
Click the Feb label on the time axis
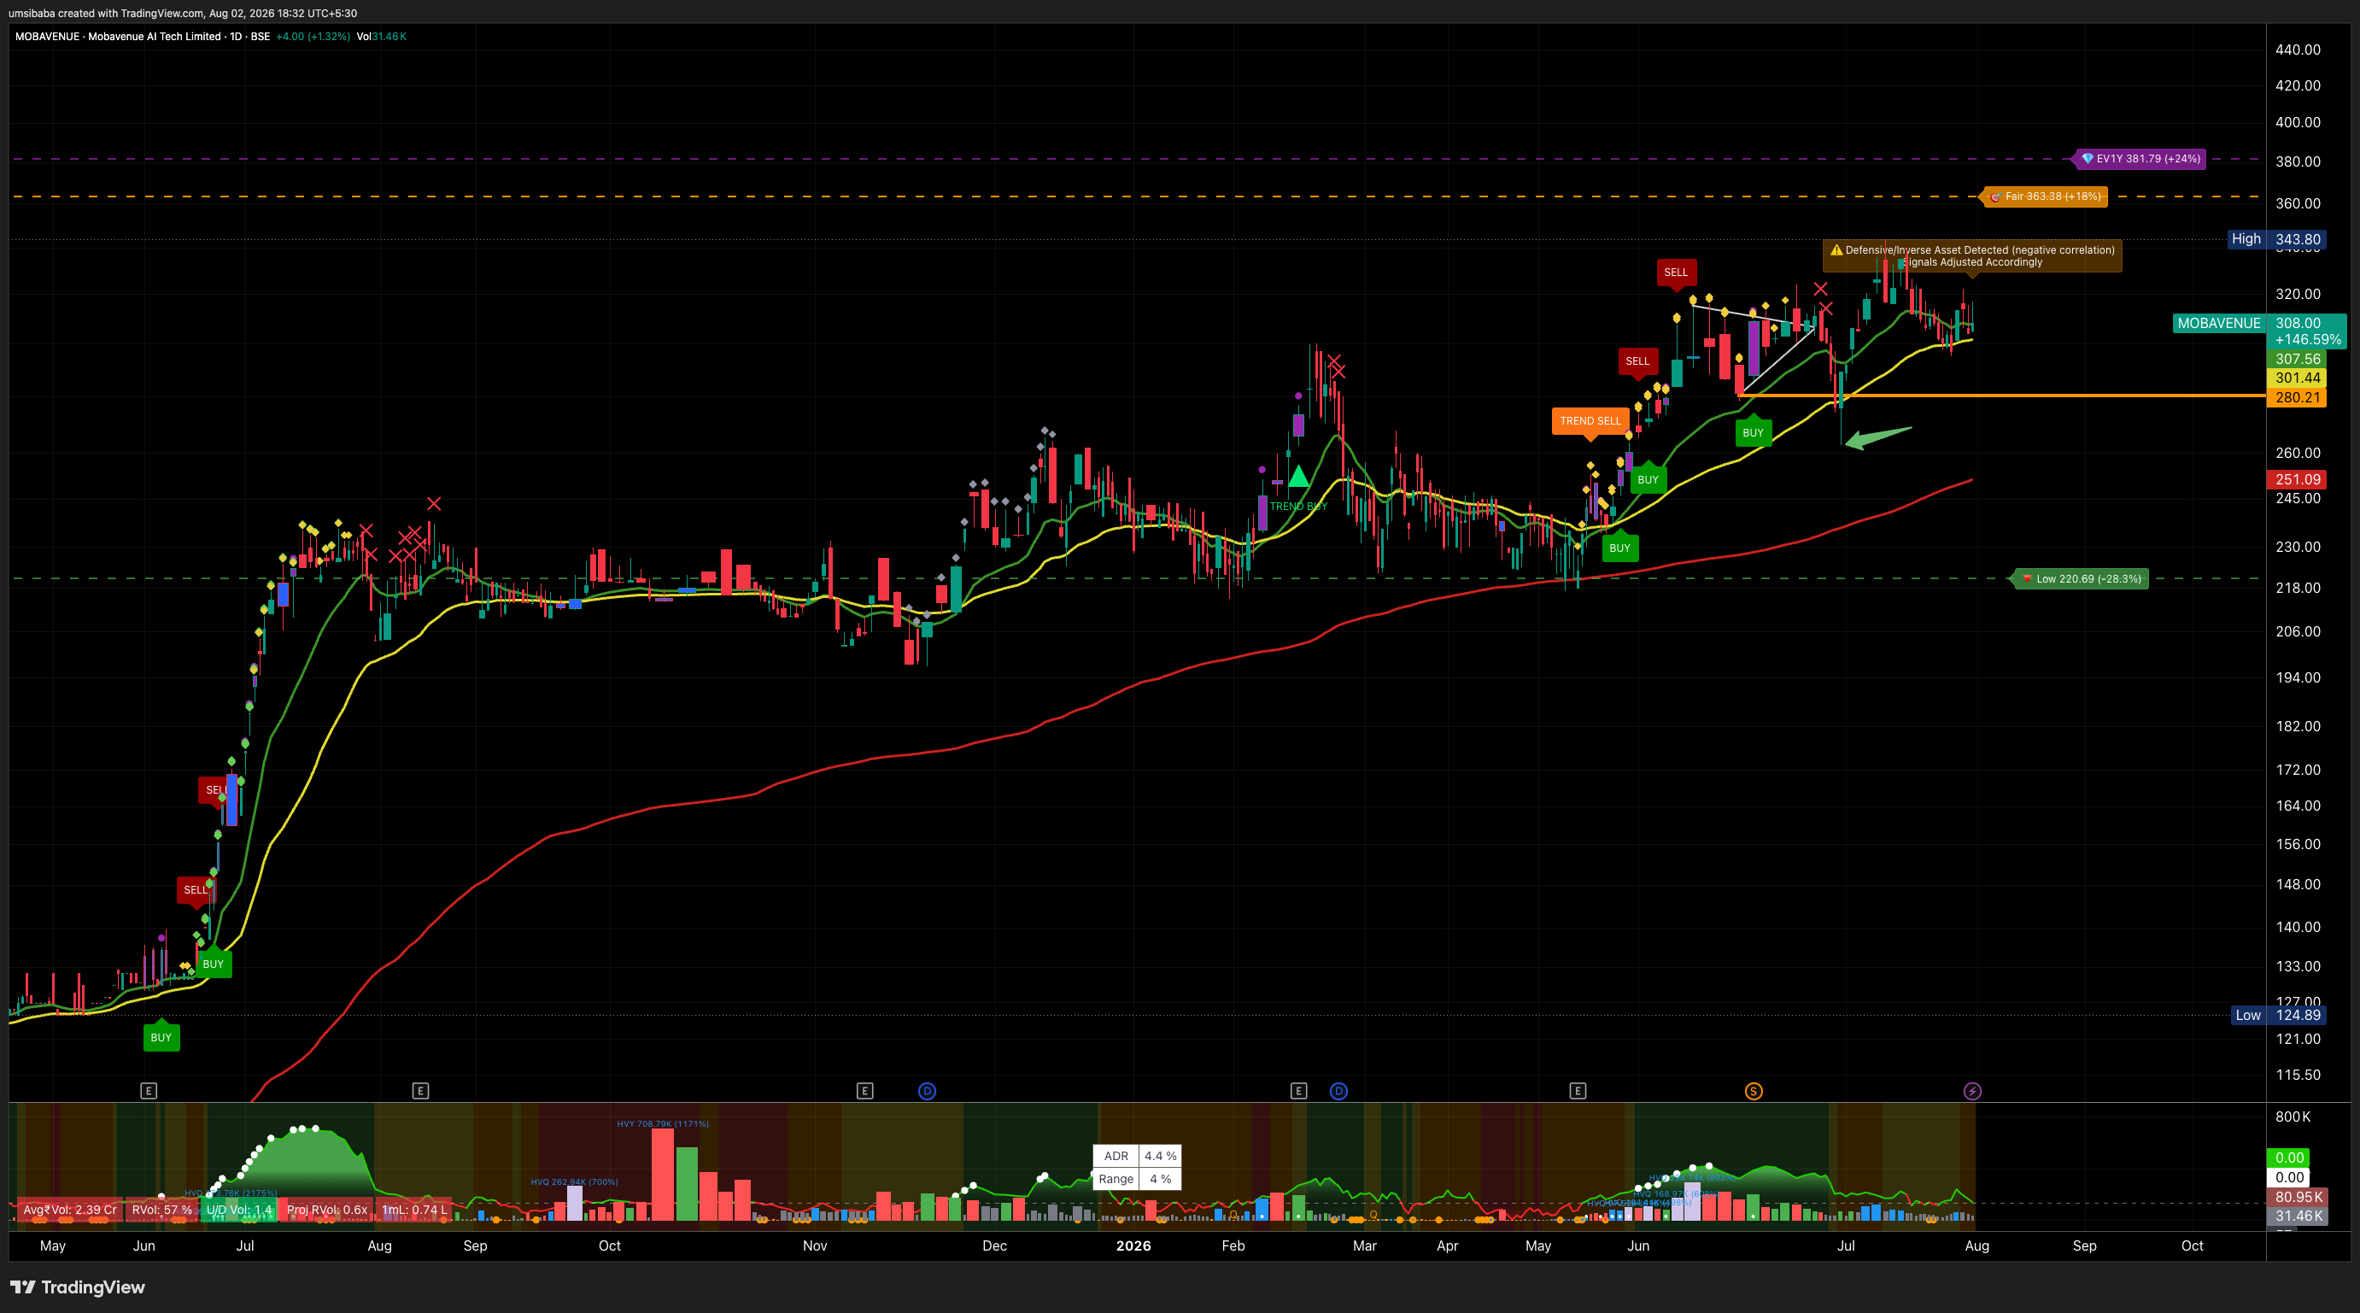click(x=1233, y=1246)
